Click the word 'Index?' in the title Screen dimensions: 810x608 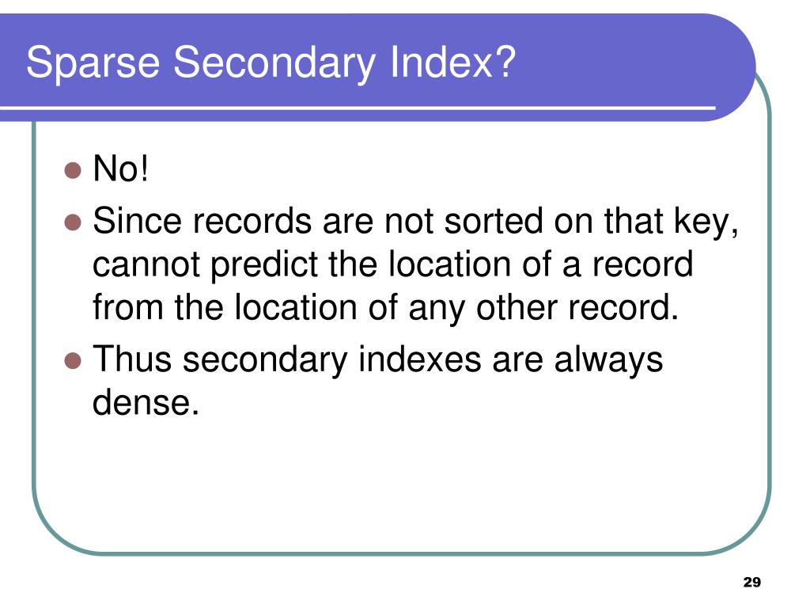coord(452,62)
